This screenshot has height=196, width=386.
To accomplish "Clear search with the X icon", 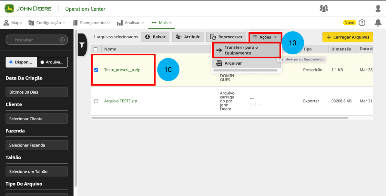I will point(62,40).
